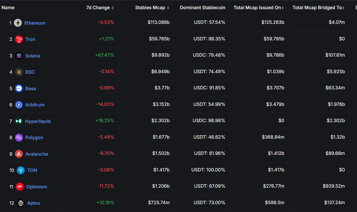Select Aptos's +10.19% 7d change

click(105, 203)
